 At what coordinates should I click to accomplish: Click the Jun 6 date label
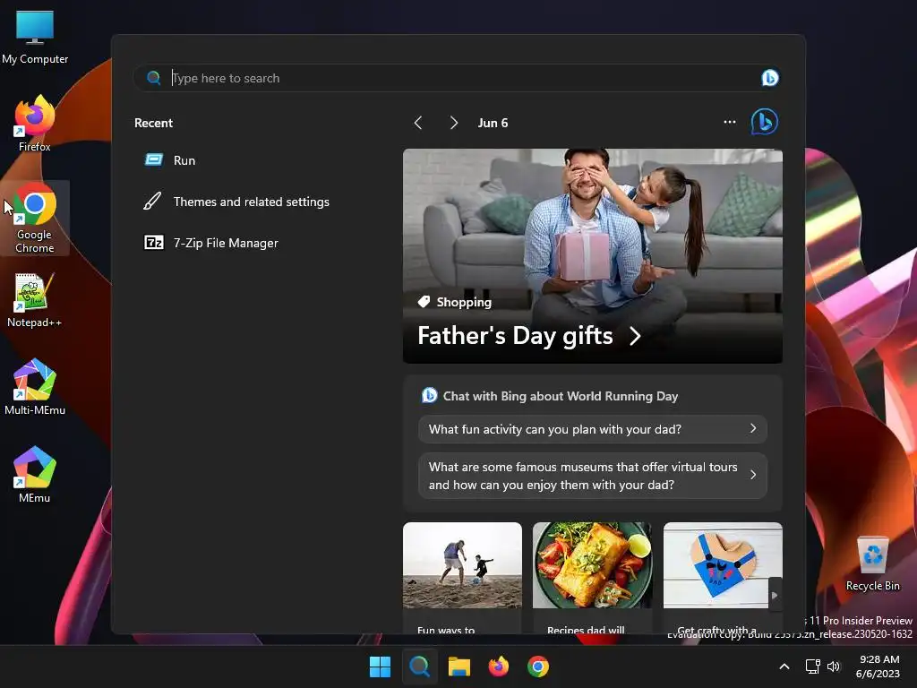point(493,123)
